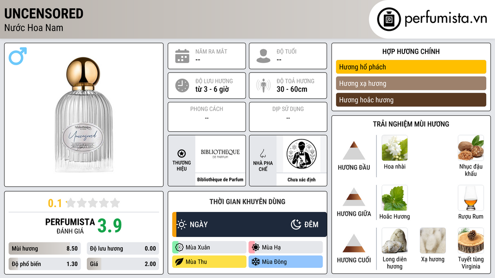495x278 pixels.
Task: Open the perfumista.vn site name link
Action: pos(446,19)
